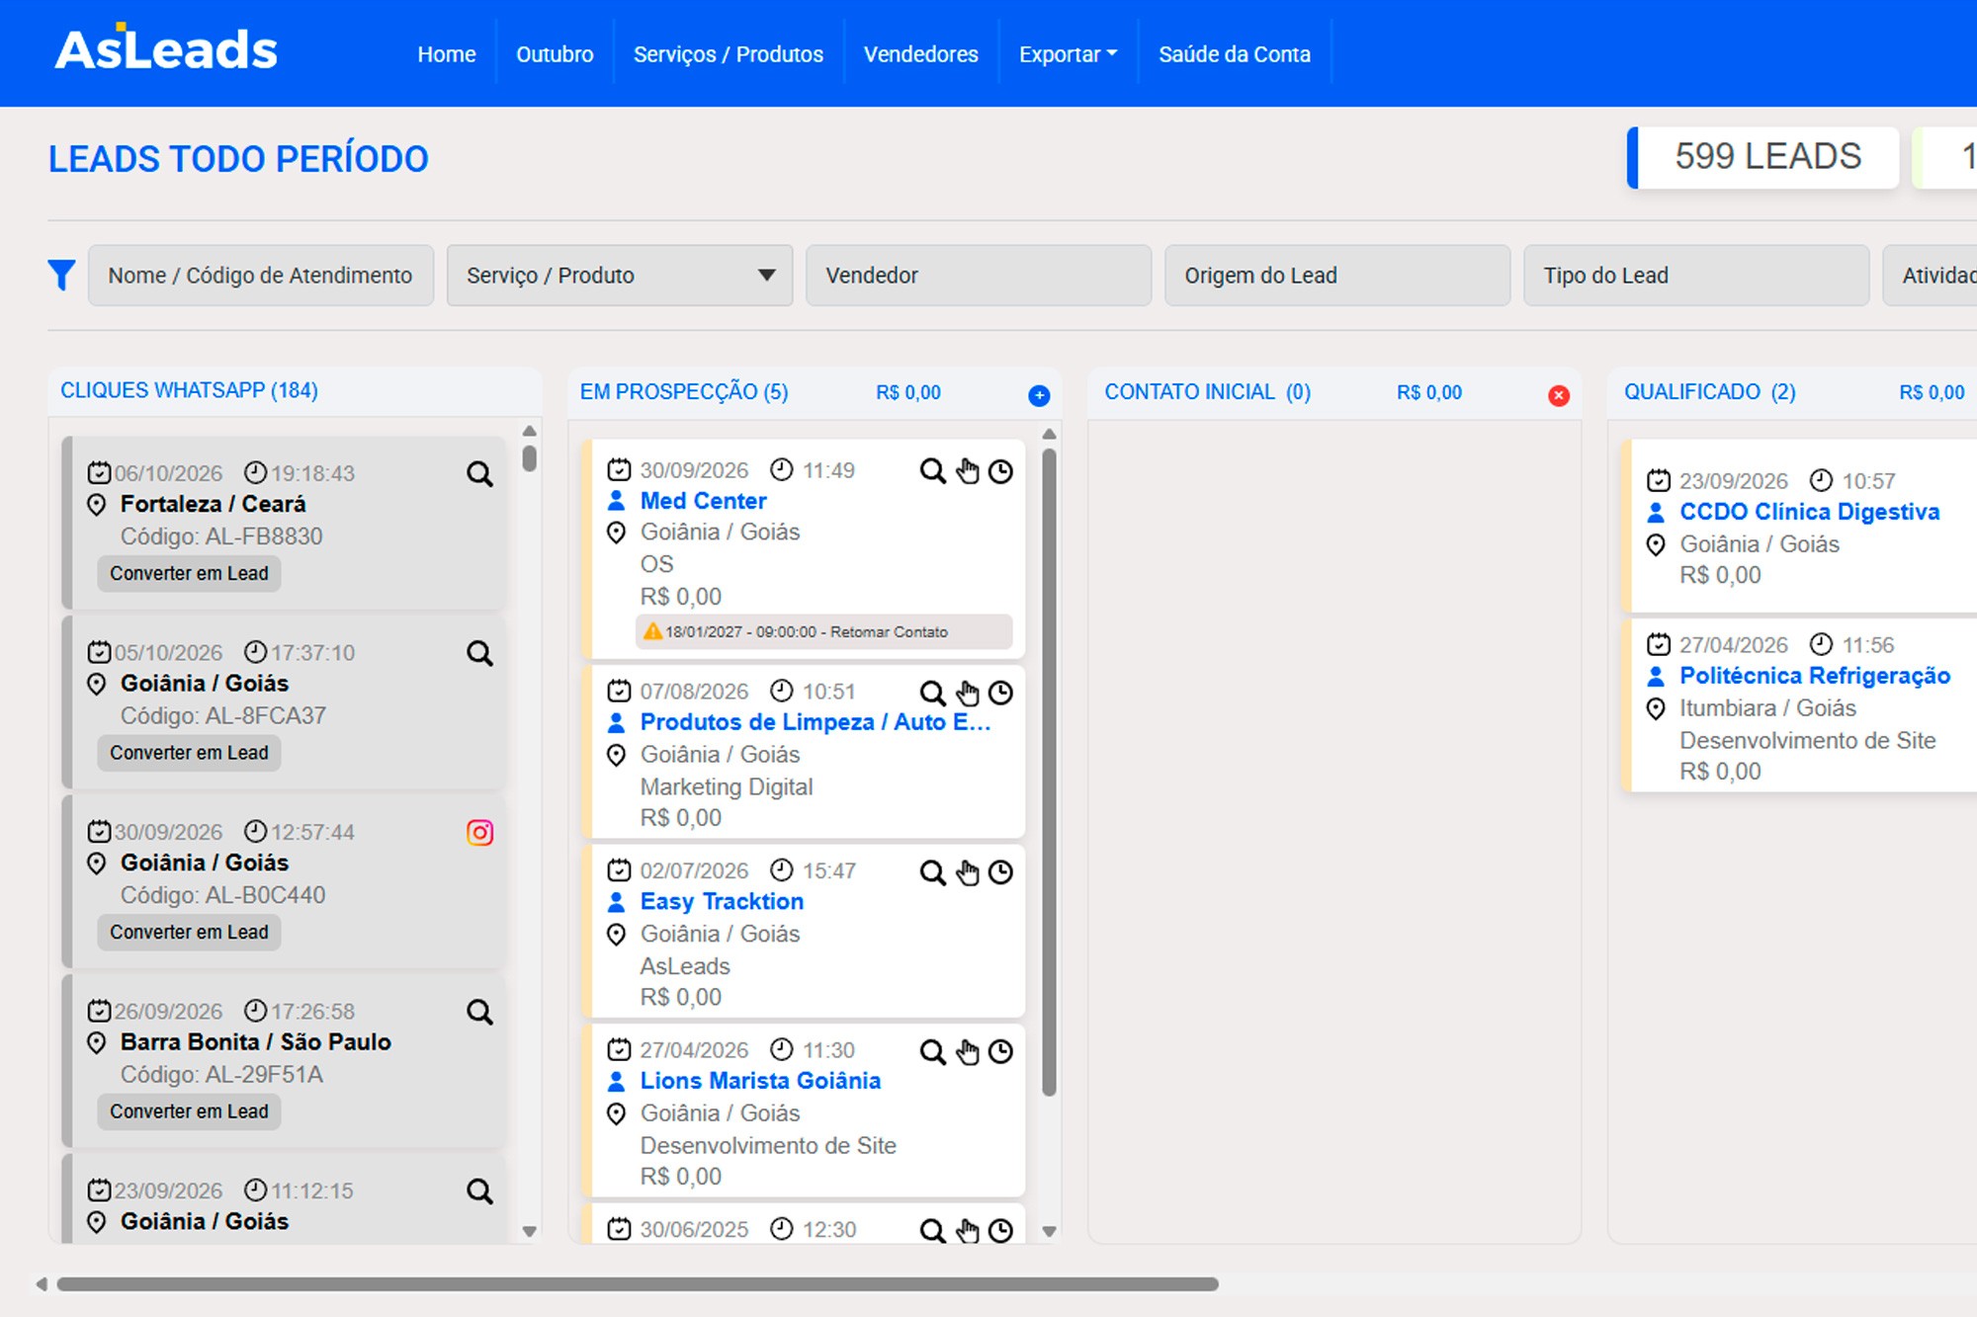Click Converter em Lead for AL-8FCA37
1977x1317 pixels.
coord(189,753)
